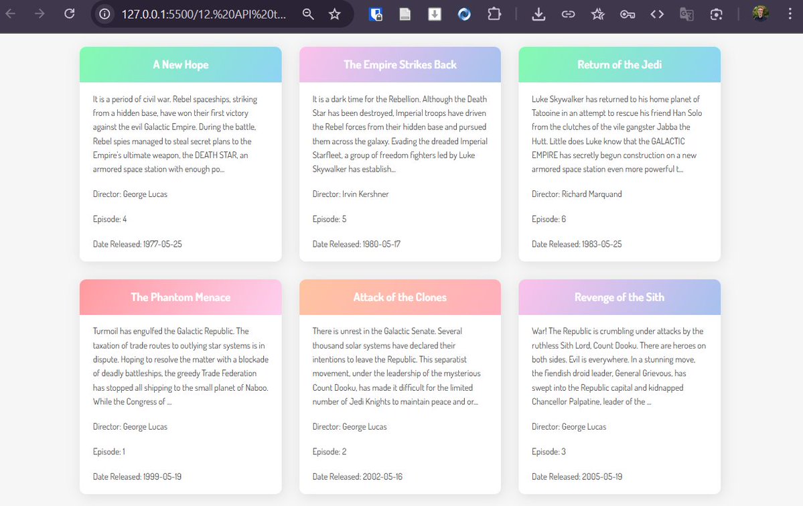Viewport: 803px width, 506px height.
Task: Click 'Director: George Lucas' in A New Hope card
Action: 130,194
